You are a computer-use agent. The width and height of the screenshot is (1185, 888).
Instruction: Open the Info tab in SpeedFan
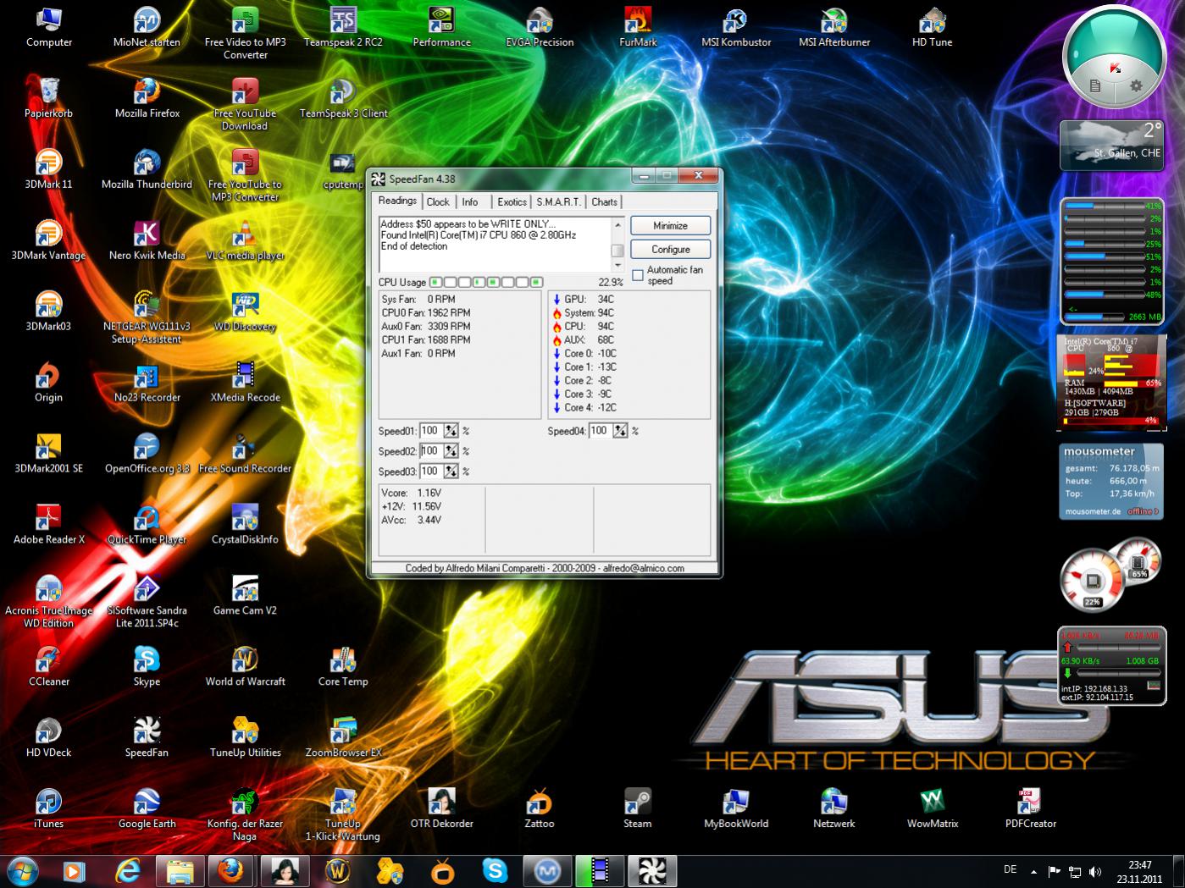[x=470, y=202]
